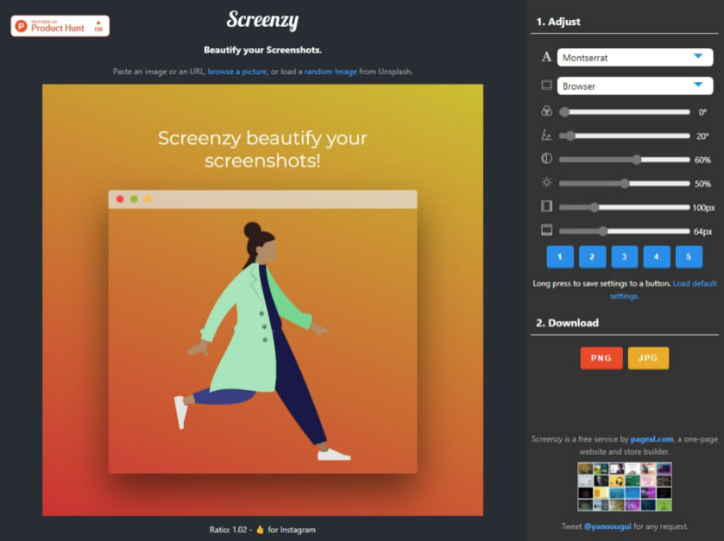Select preset button 3
The image size is (724, 541).
pyautogui.click(x=625, y=257)
